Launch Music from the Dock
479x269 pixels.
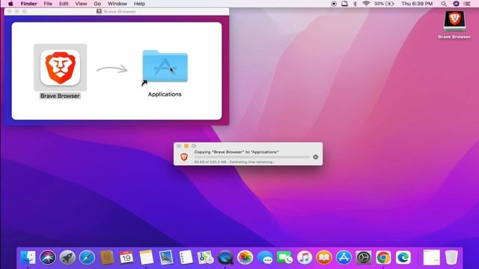pos(305,257)
